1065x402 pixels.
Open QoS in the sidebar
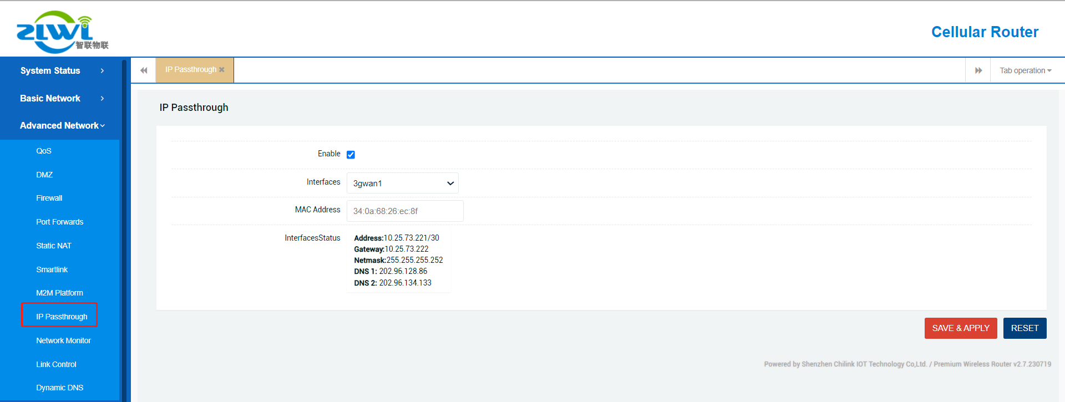tap(44, 151)
